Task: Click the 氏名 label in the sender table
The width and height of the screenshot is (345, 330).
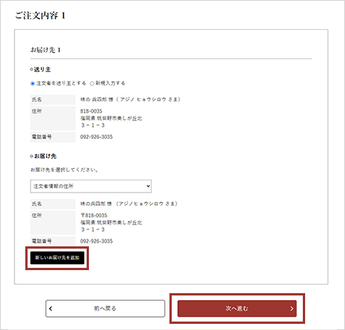Action: (37, 100)
